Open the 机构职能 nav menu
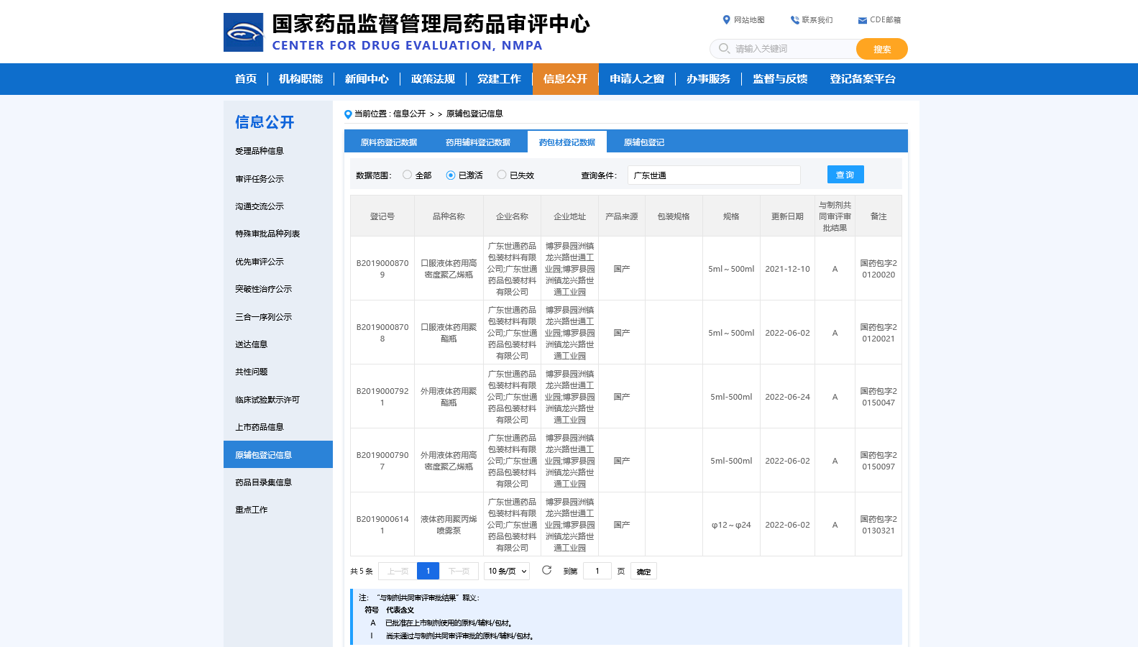The width and height of the screenshot is (1138, 647). [x=300, y=79]
